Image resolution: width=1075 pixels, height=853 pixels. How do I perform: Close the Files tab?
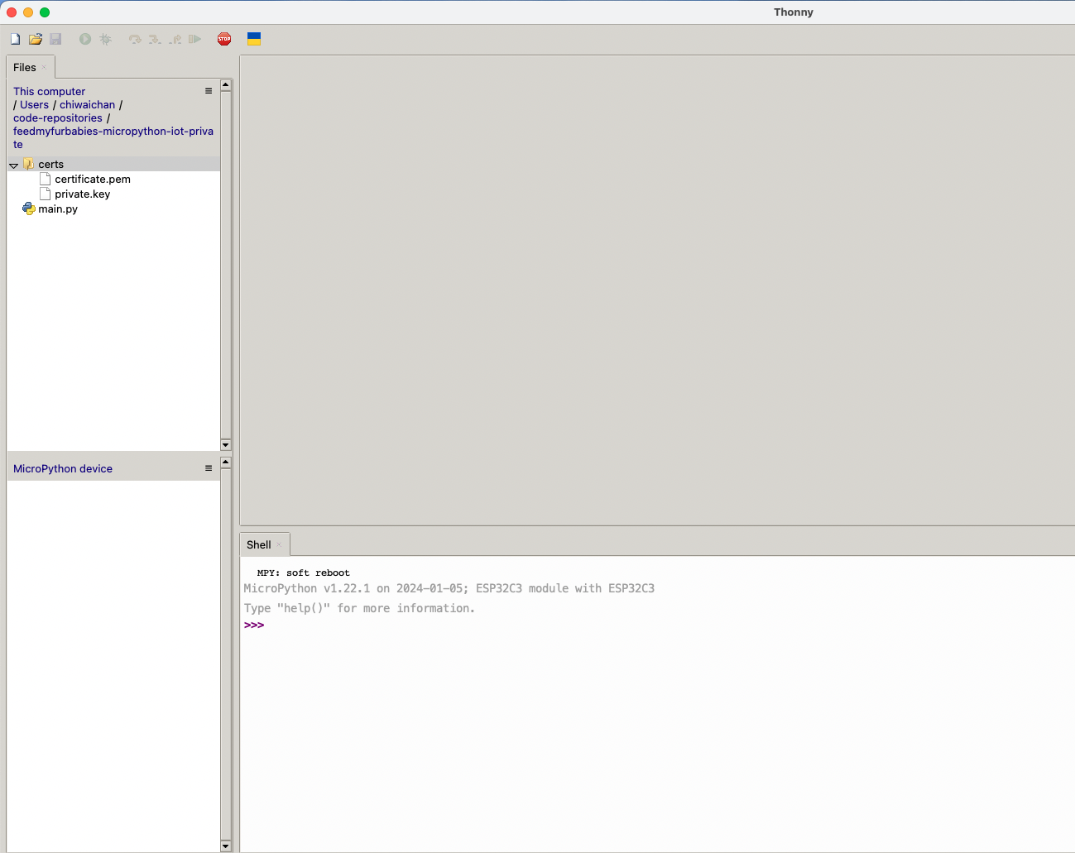(44, 68)
